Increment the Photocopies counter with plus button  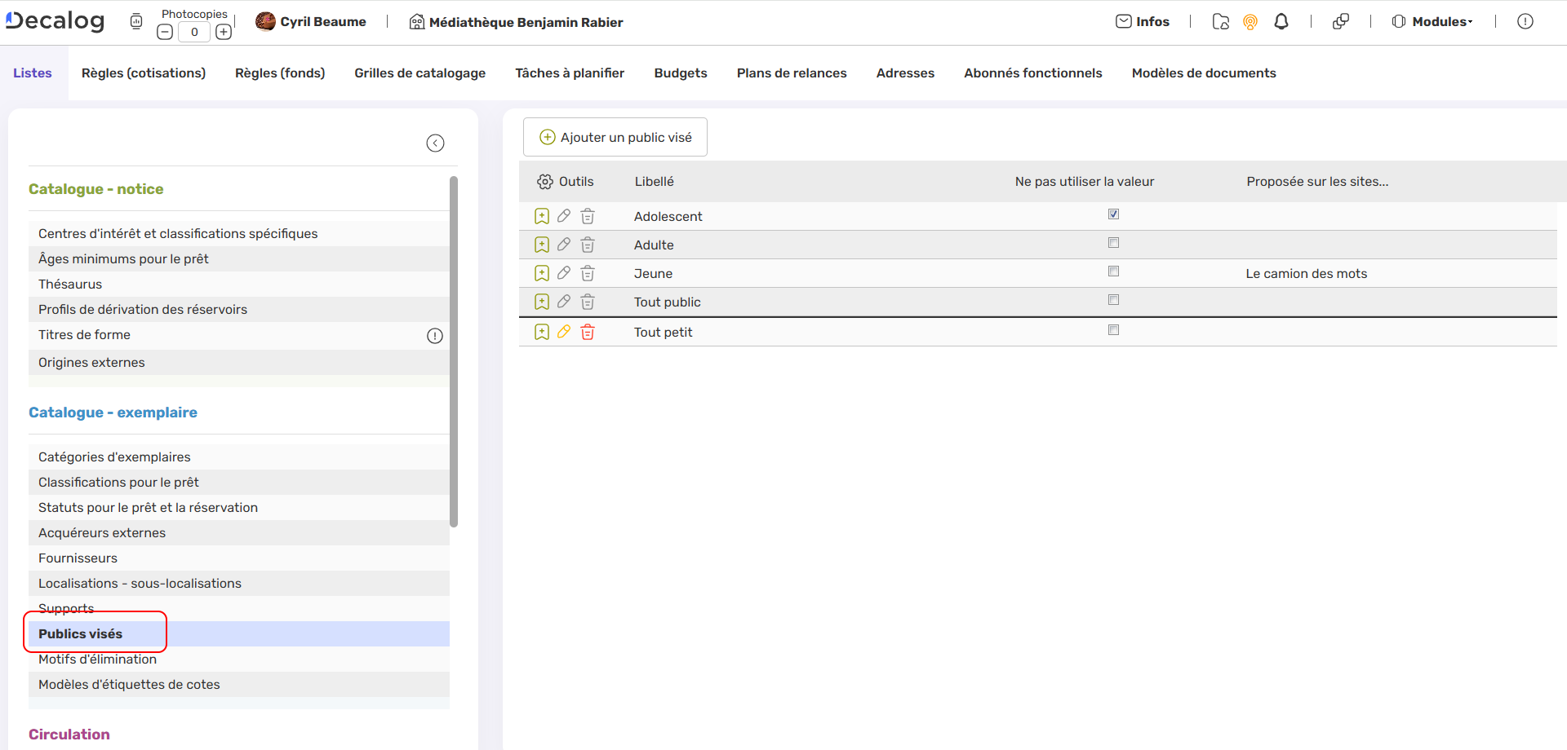pyautogui.click(x=224, y=31)
